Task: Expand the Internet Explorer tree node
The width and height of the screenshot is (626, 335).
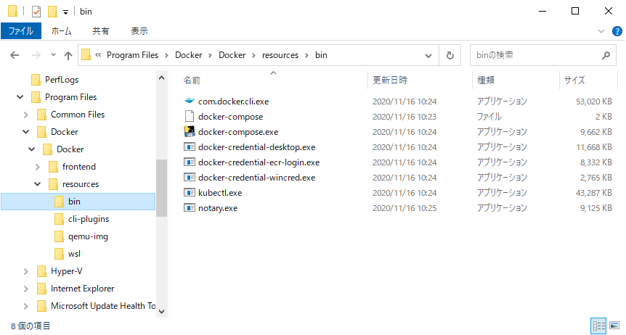Action: point(26,289)
